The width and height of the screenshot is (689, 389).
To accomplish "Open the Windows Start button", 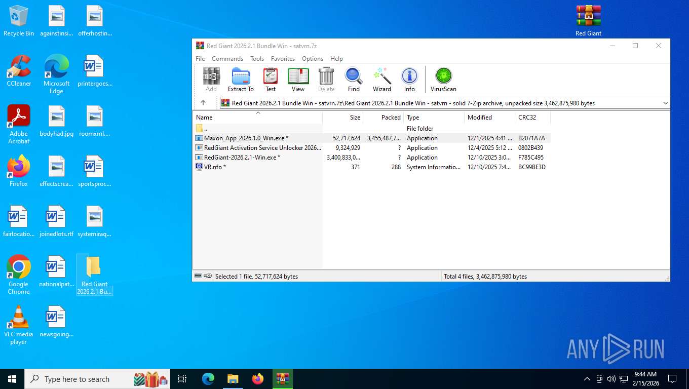I will point(12,379).
